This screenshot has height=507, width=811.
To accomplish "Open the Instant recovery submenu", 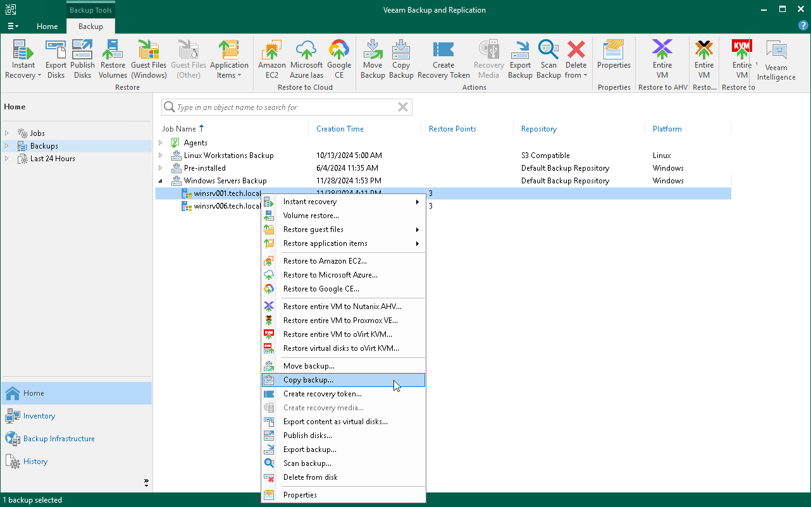I will (310, 202).
